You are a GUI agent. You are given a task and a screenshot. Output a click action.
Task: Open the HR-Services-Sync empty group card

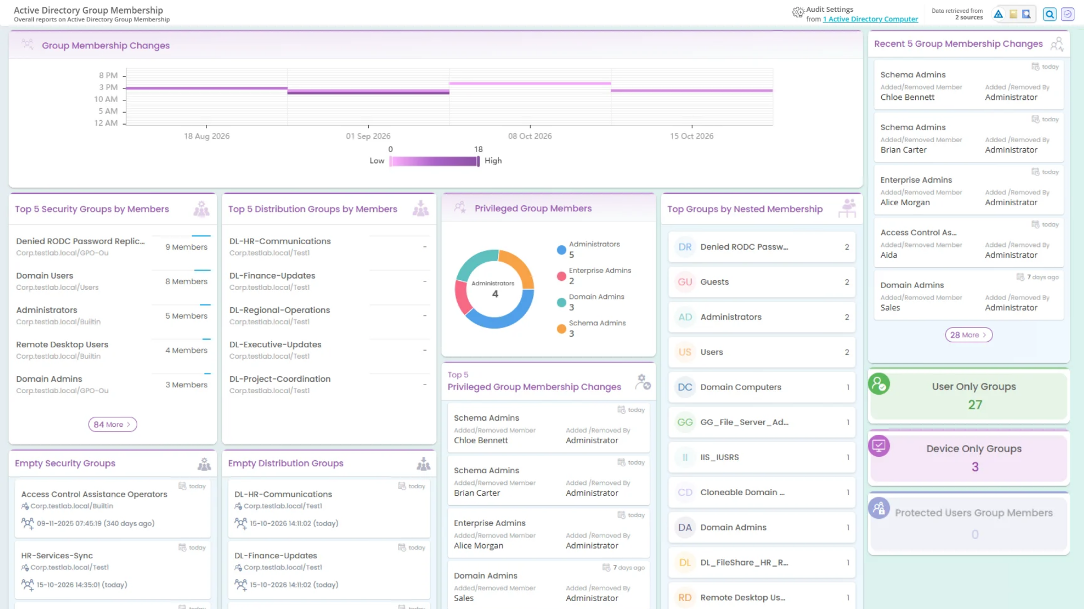pyautogui.click(x=112, y=570)
